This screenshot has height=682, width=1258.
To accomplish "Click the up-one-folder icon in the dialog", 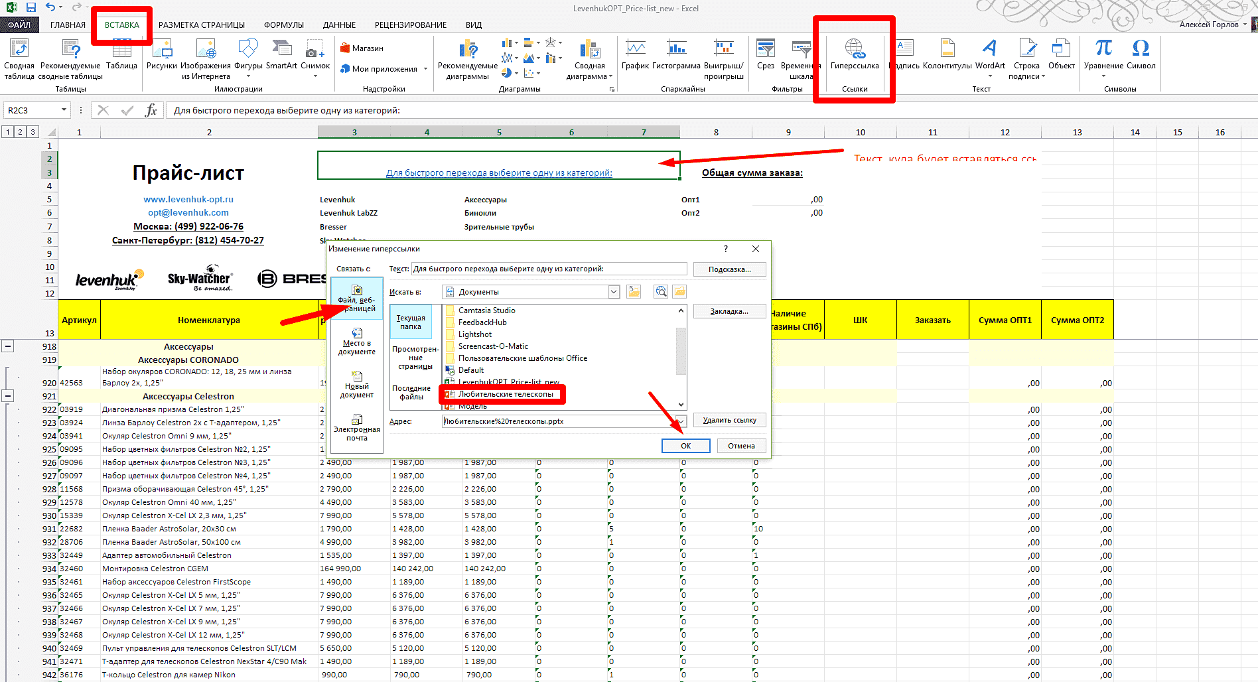I will [x=634, y=292].
